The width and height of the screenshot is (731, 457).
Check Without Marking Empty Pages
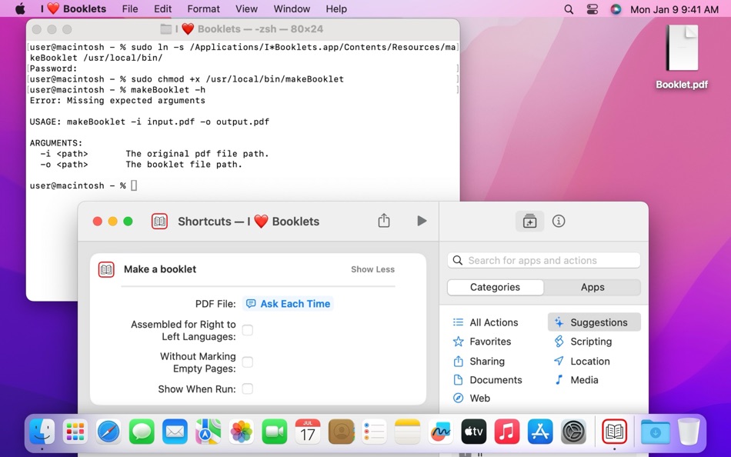(247, 362)
